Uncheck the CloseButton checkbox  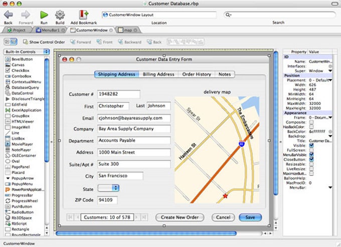tap(311, 159)
